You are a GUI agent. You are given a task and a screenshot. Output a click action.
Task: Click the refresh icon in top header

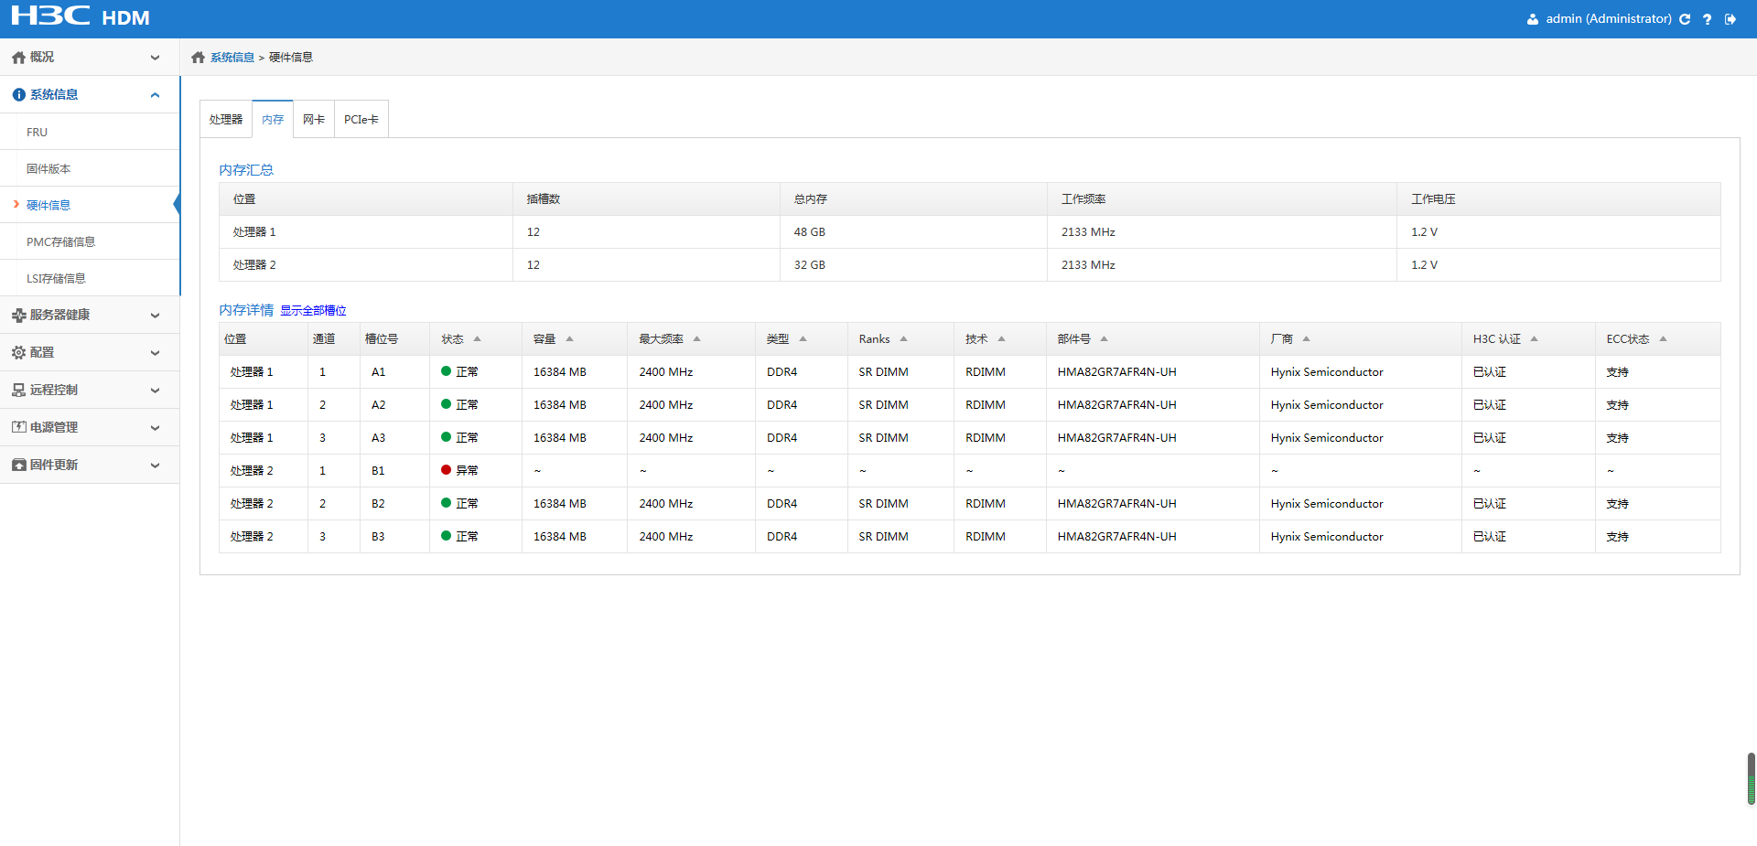(x=1685, y=19)
